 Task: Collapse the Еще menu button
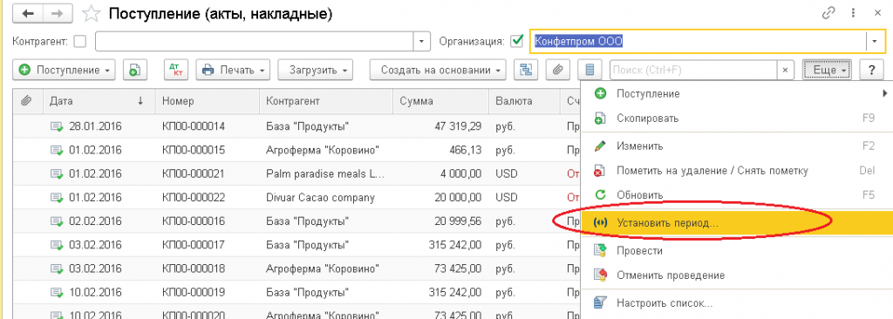[828, 70]
